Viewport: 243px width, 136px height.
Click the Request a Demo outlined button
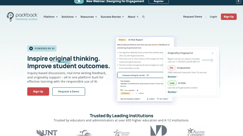(x=69, y=91)
